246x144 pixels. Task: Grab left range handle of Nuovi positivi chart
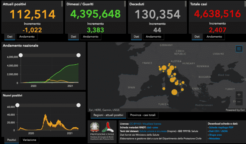pos(17,105)
